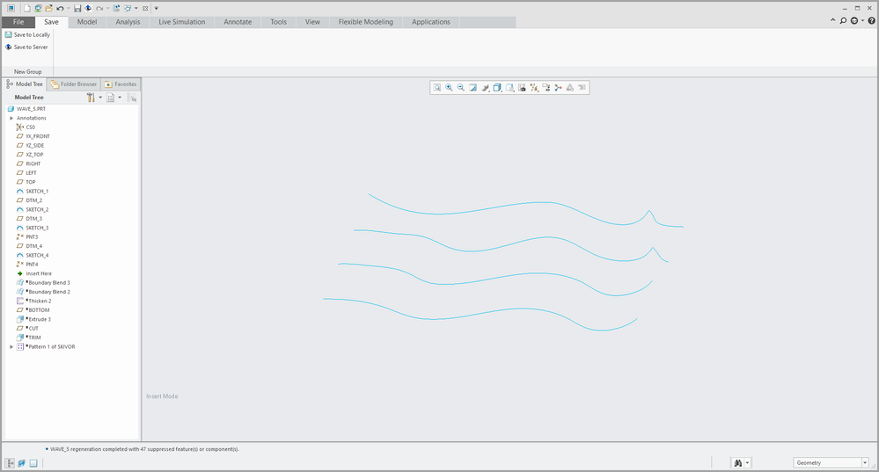Open the Folder Browser tab
Screen dimensions: 879x472
click(74, 84)
